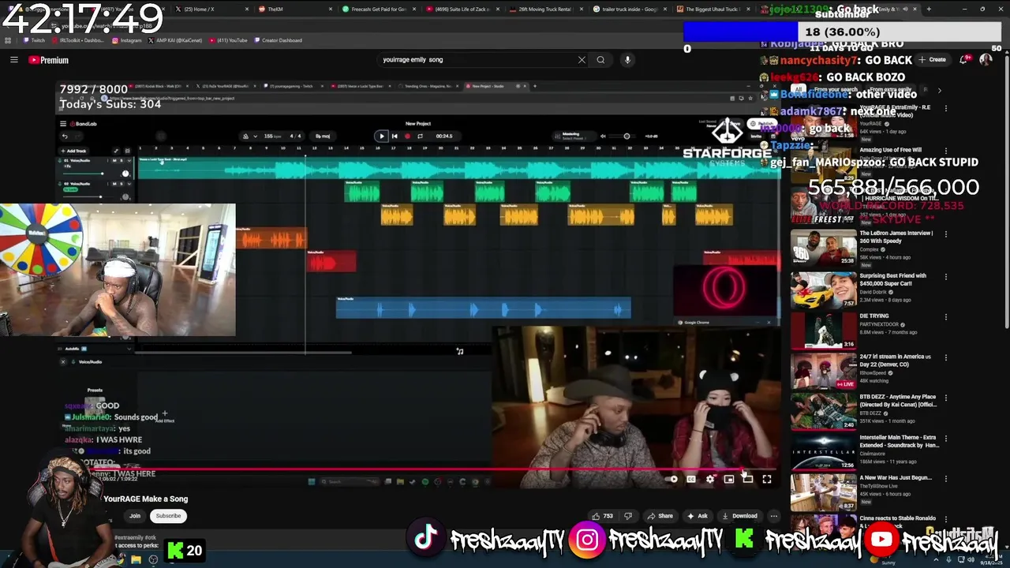Go to YouTube Premium home logo
This screenshot has width=1010, height=568.
(49, 60)
